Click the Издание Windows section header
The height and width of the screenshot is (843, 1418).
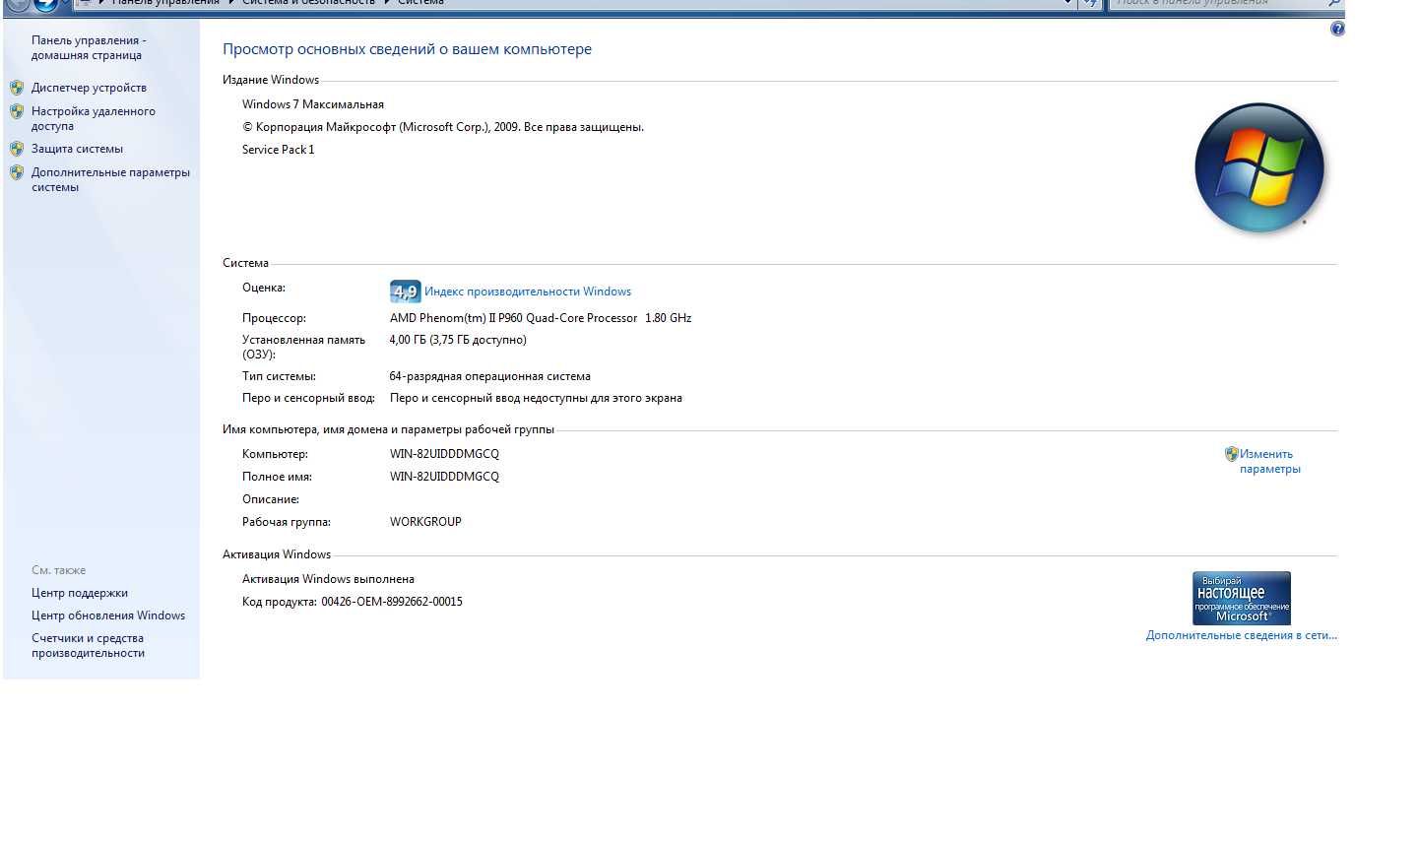click(271, 80)
